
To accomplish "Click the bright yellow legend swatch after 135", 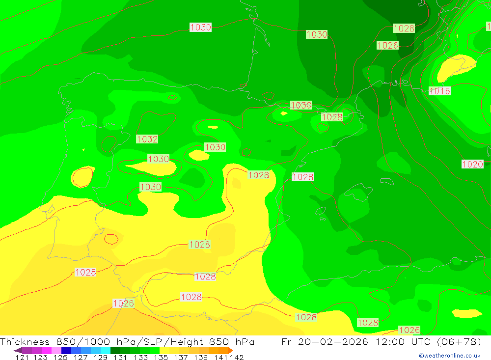I will coord(164,350).
